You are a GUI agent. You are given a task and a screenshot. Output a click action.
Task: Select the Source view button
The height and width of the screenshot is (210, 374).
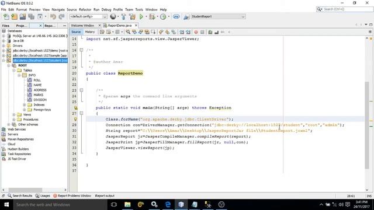coord(76,32)
